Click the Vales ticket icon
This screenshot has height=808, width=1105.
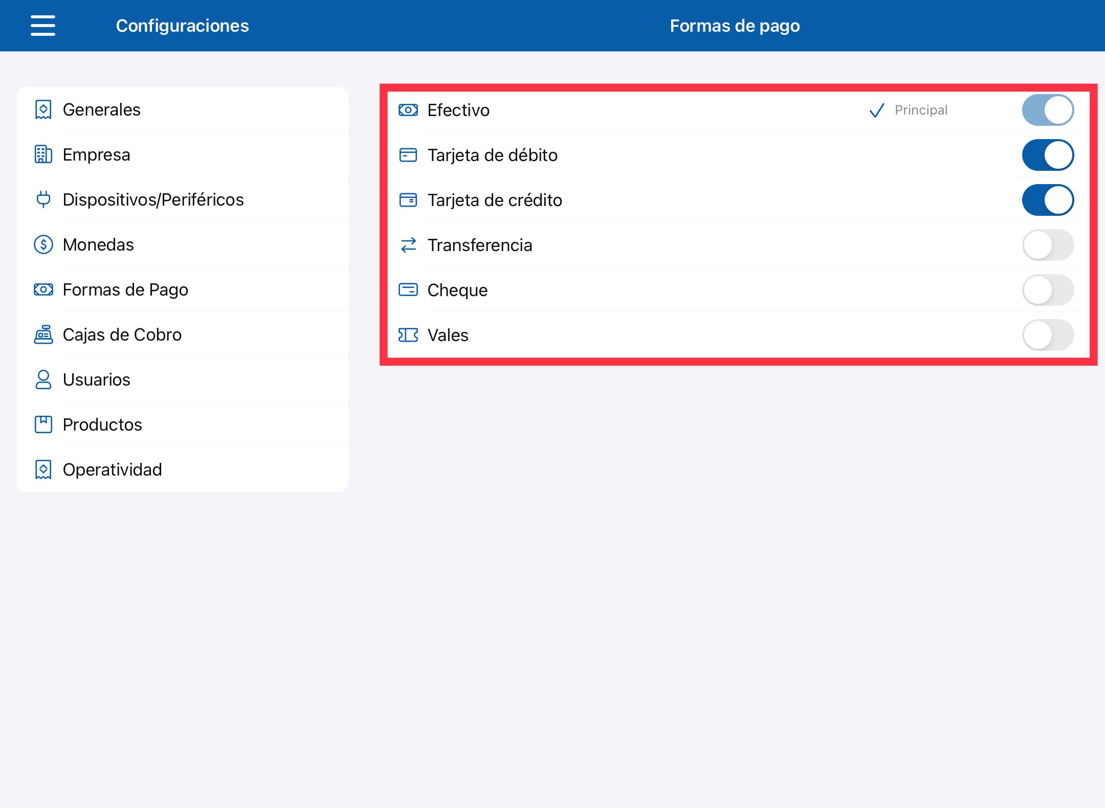408,335
